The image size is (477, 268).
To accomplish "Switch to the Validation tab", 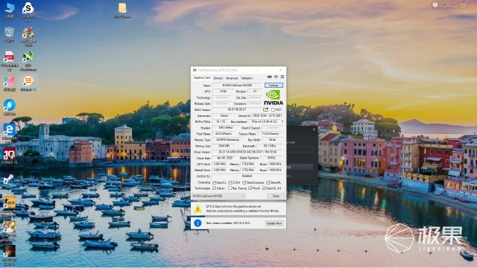I will coord(247,78).
